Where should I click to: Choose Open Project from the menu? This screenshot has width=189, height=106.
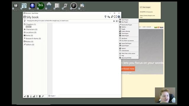(128, 20)
